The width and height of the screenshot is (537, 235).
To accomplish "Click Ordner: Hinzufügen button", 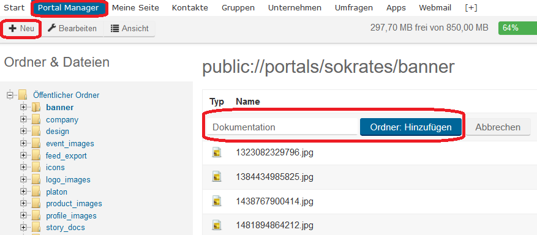I will [411, 127].
